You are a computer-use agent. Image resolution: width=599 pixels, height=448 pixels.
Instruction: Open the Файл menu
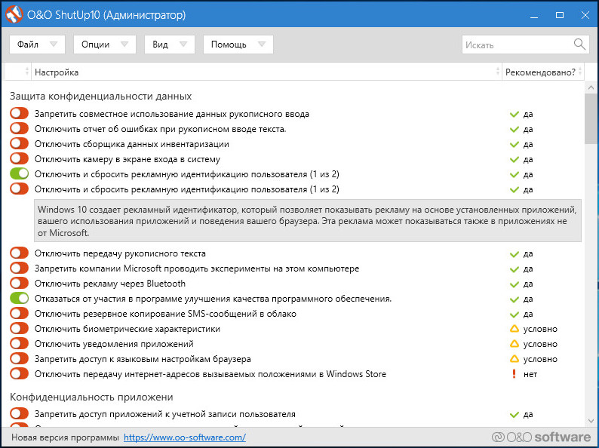pyautogui.click(x=37, y=44)
